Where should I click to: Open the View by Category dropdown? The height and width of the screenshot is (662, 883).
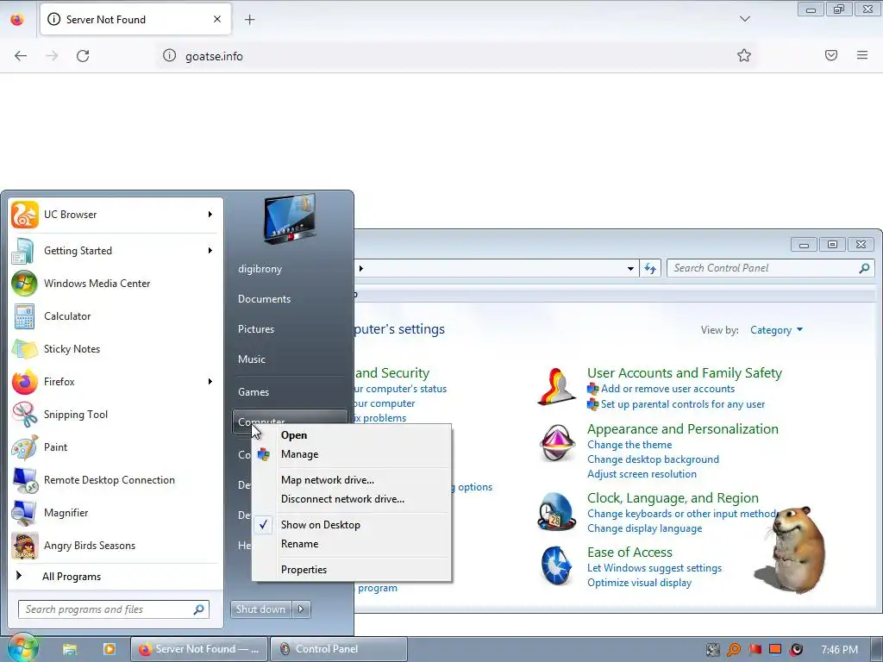(777, 330)
